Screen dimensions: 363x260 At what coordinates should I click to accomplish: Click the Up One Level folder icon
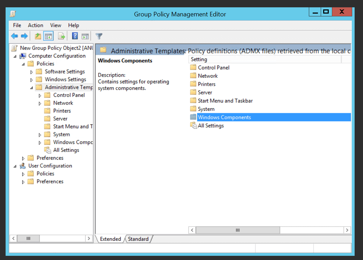click(38, 36)
